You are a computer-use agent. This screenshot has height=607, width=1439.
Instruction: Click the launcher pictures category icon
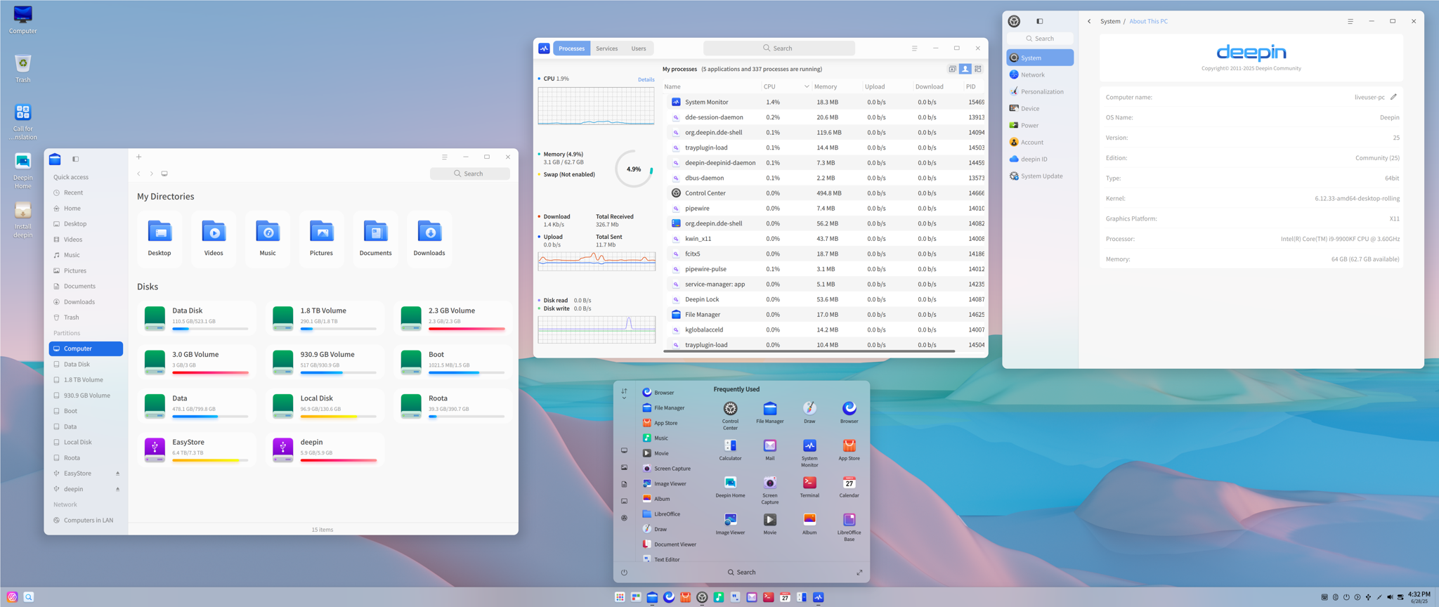624,467
